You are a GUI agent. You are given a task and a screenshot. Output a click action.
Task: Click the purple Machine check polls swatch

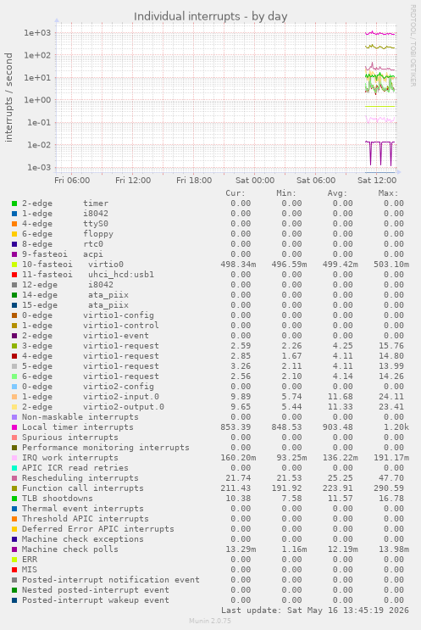tap(14, 549)
